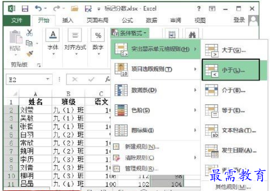Image resolution: width=270 pixels, height=191 pixels.
Task: Click the Save icon in quick access toolbar
Action: pyautogui.click(x=25, y=8)
